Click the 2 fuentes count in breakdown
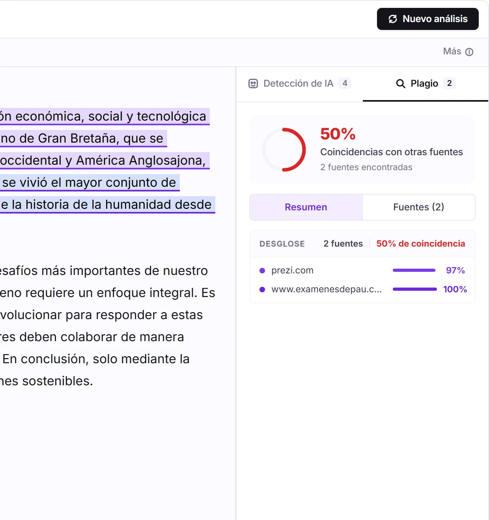This screenshot has width=489, height=520. [343, 244]
